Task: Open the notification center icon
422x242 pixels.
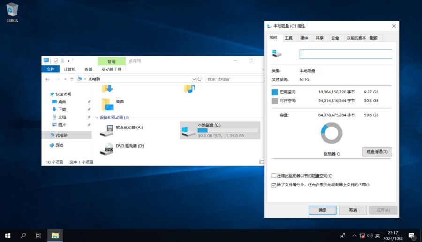Action: coord(412,236)
